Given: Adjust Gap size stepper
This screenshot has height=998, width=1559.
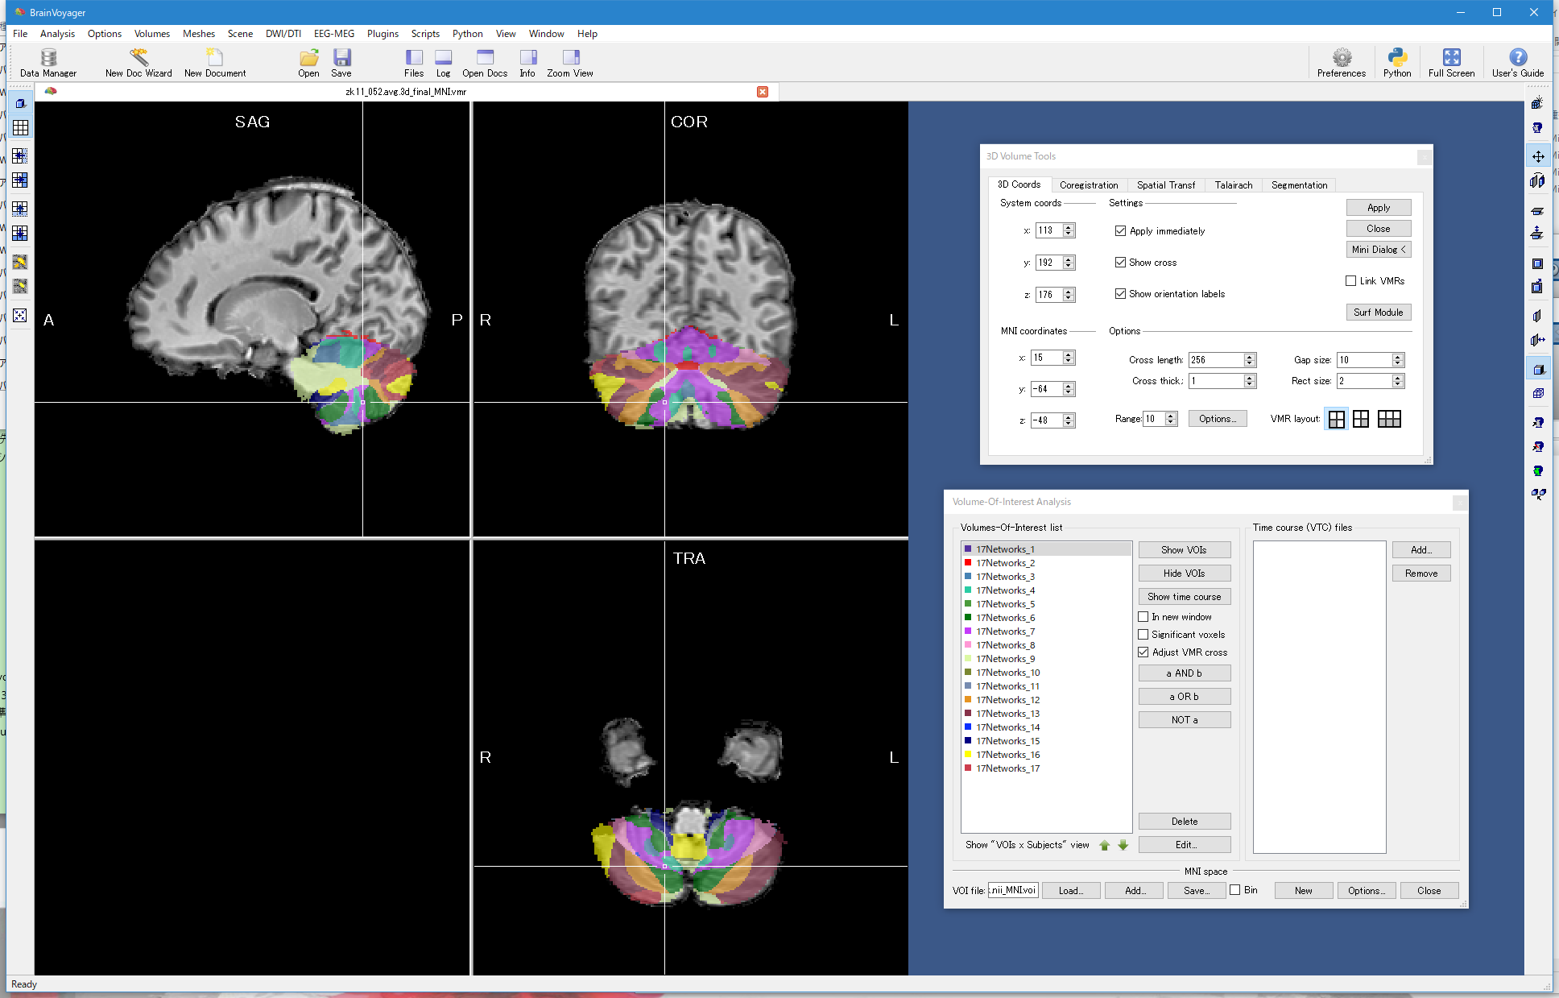Looking at the screenshot, I should pos(1398,360).
